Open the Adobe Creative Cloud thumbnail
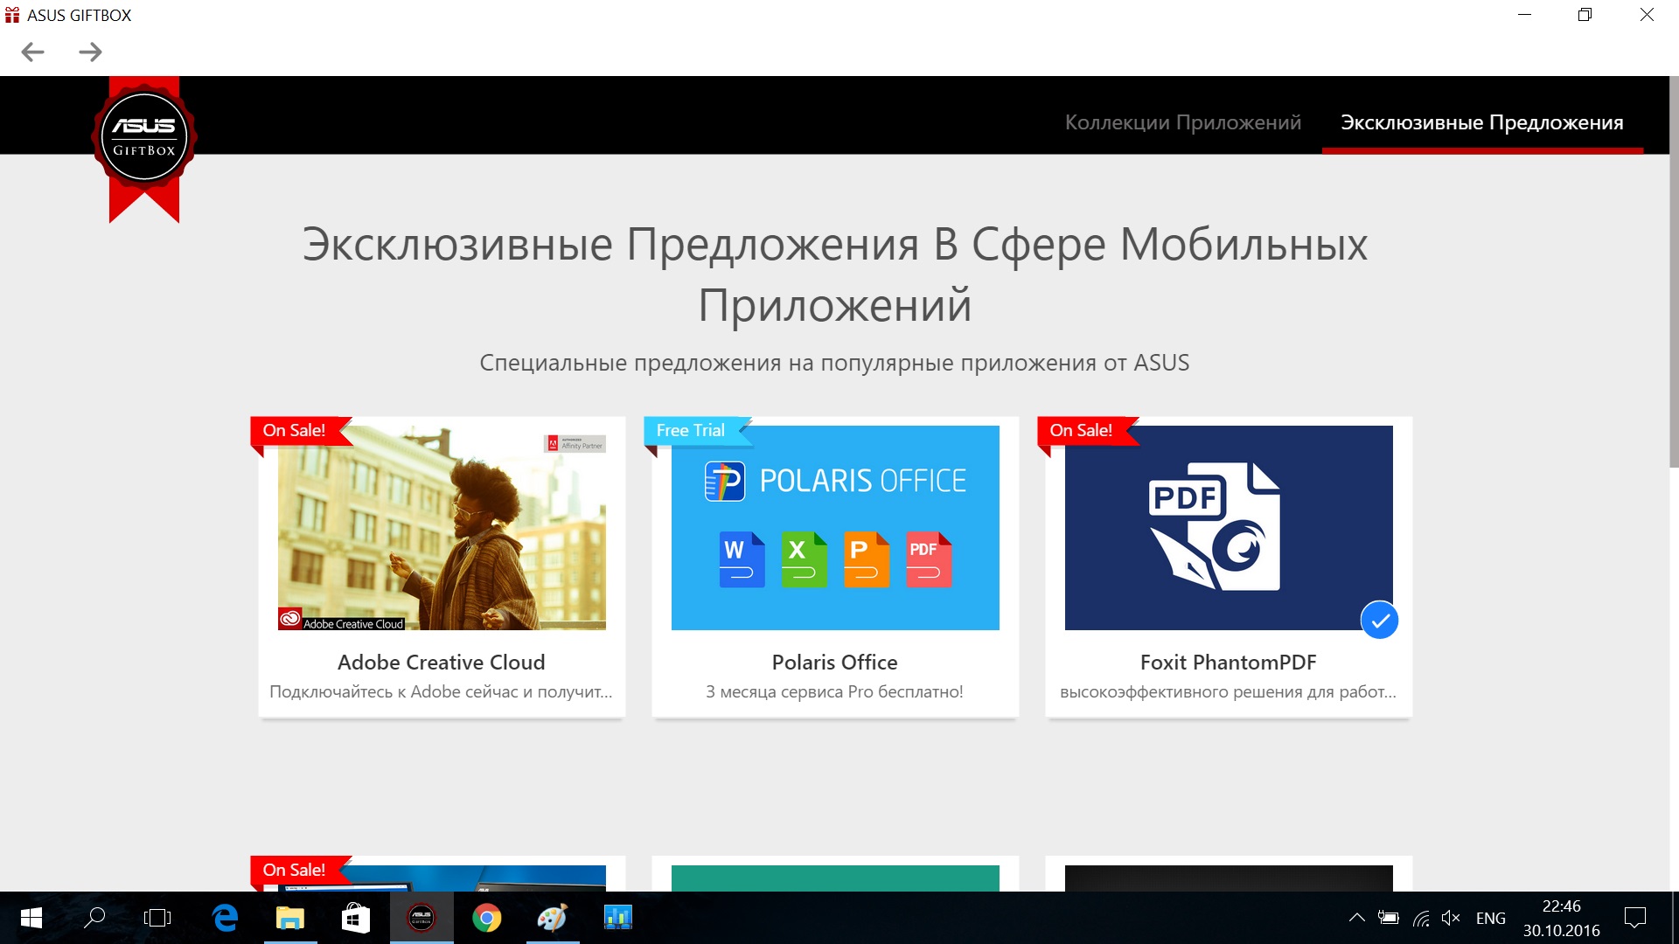Image resolution: width=1679 pixels, height=944 pixels. (x=442, y=528)
